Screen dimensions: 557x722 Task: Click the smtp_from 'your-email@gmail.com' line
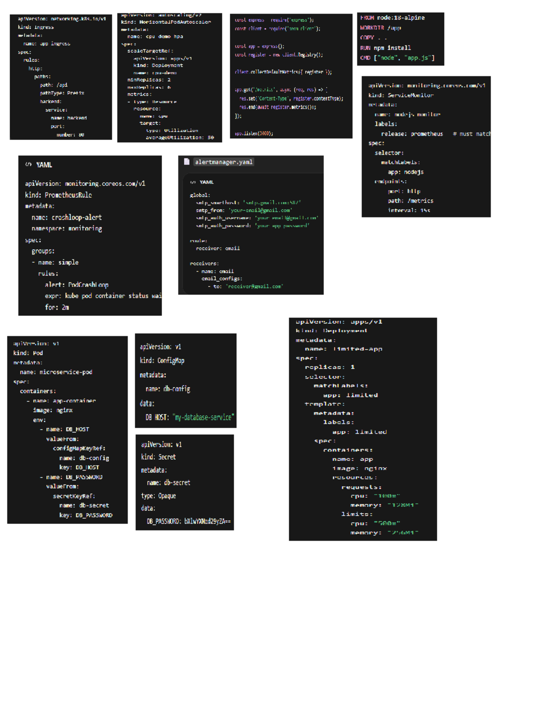244,211
